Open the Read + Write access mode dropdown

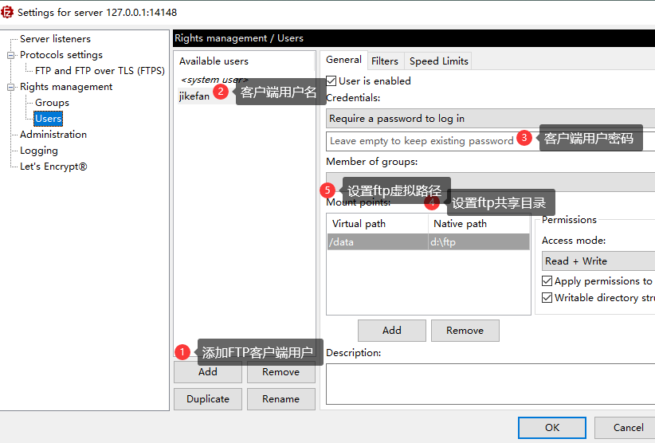coord(598,261)
